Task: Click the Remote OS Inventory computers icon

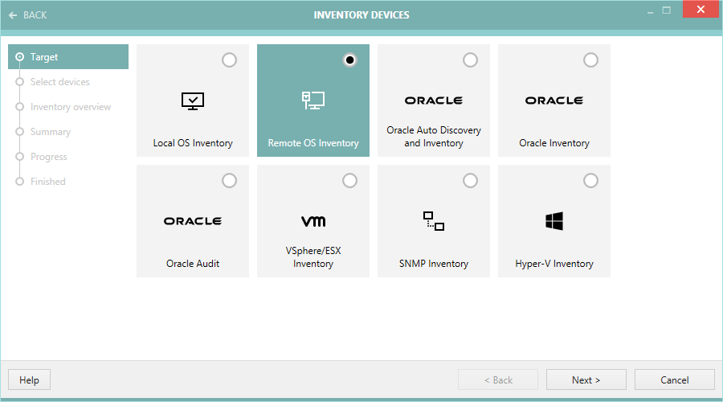Action: coord(313,100)
